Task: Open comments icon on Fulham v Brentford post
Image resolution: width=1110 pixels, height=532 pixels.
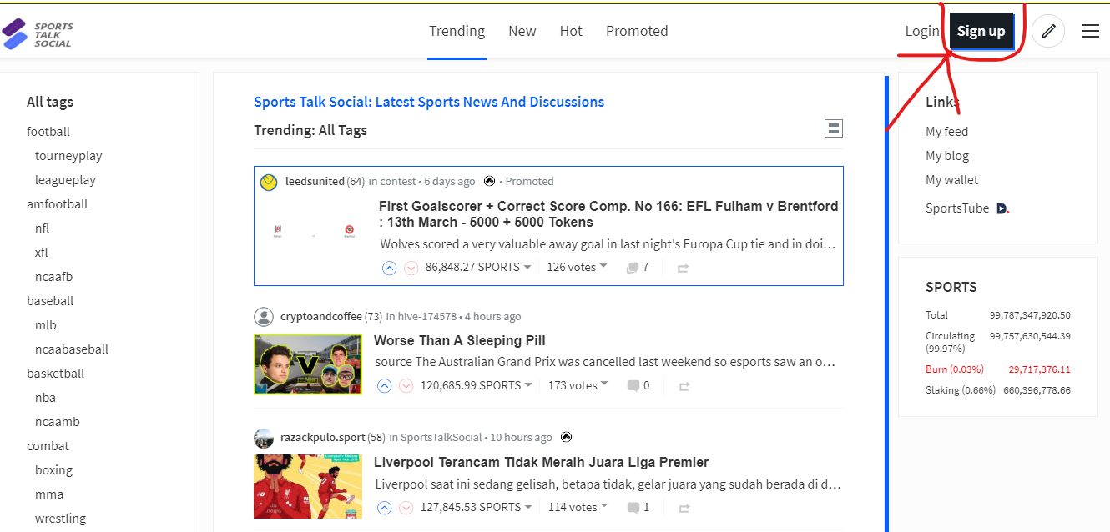Action: pyautogui.click(x=633, y=268)
